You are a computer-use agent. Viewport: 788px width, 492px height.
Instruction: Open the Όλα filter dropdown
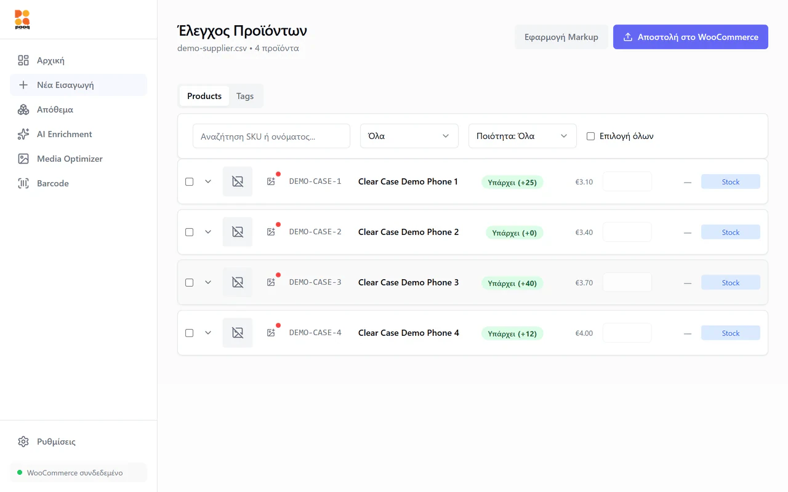(409, 136)
